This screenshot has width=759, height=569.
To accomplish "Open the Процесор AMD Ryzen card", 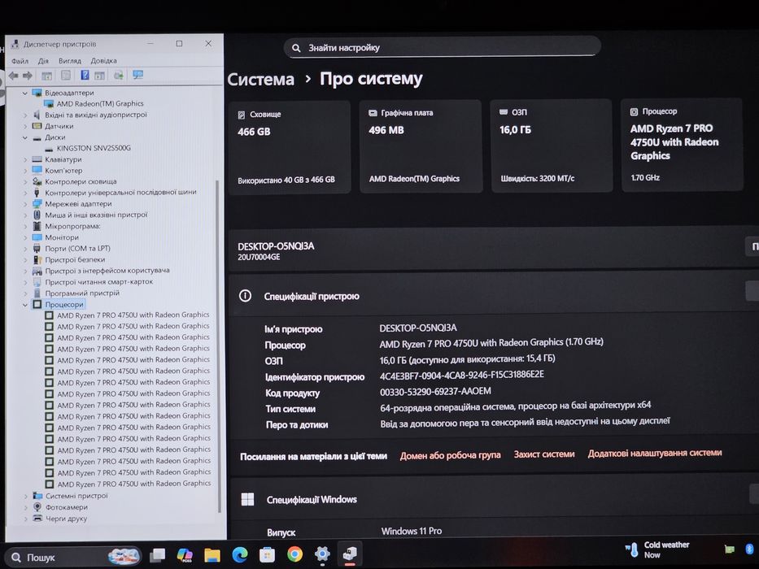I will click(x=682, y=145).
